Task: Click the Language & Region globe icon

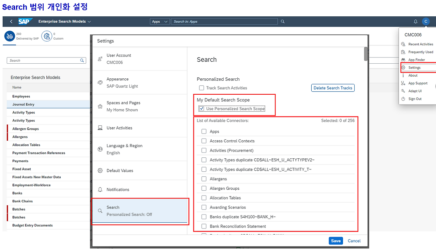Action: [100, 149]
